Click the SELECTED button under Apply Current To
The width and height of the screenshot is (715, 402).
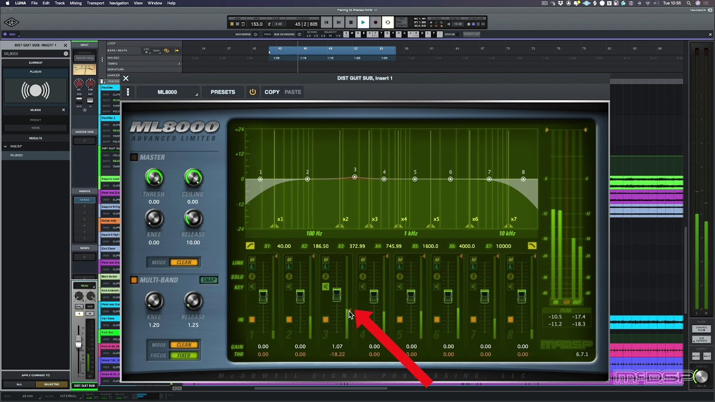51,384
